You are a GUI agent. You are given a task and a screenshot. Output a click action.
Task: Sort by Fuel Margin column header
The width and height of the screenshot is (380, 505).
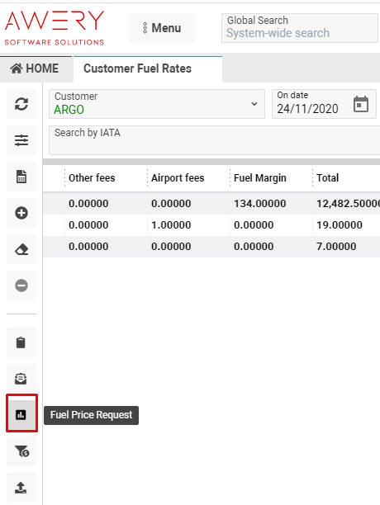click(260, 177)
